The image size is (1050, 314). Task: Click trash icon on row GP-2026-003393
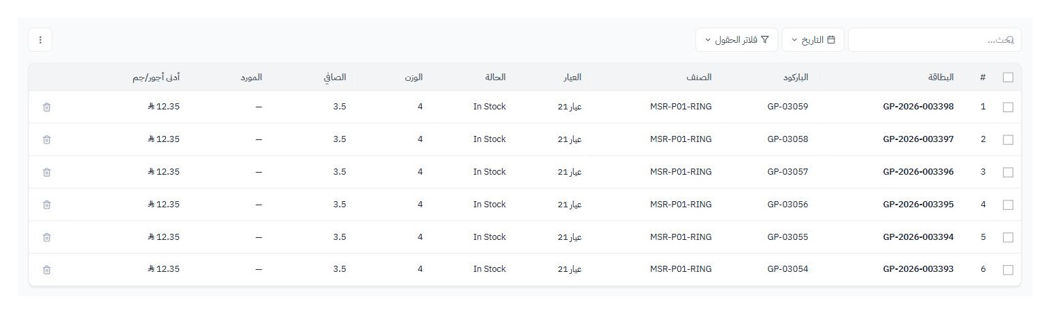(x=47, y=270)
